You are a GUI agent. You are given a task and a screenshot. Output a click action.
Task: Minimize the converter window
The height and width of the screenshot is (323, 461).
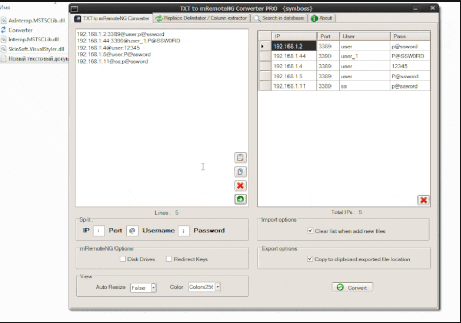coord(415,8)
